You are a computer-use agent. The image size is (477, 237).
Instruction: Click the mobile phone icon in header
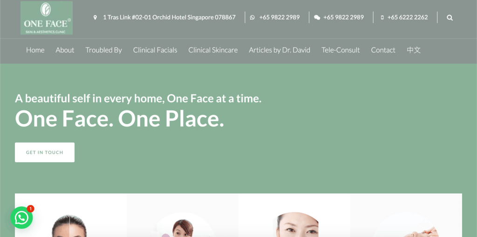click(x=382, y=18)
